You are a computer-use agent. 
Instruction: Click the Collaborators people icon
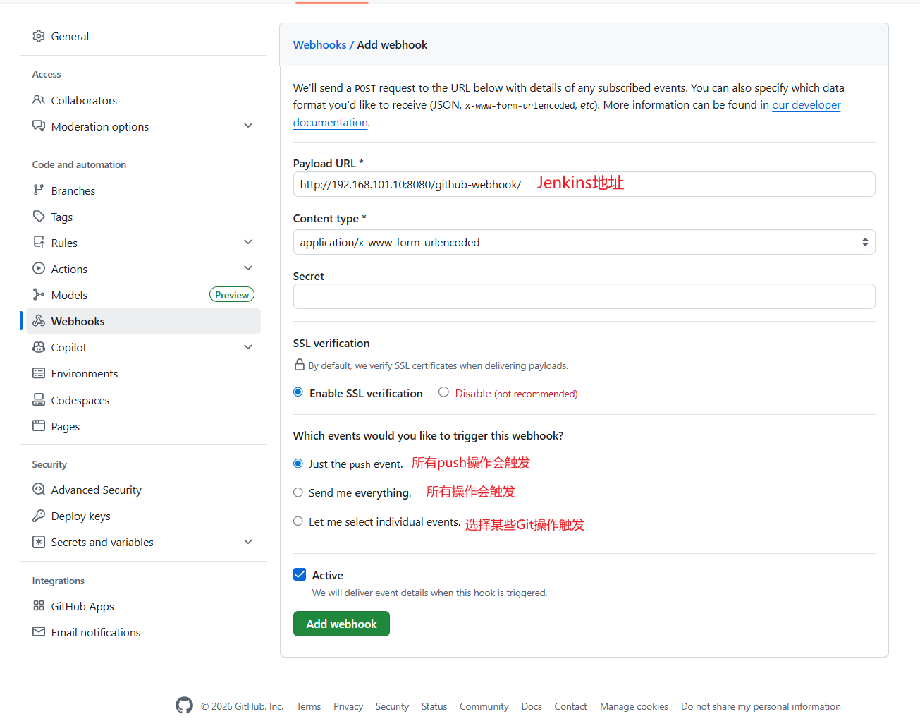point(39,100)
